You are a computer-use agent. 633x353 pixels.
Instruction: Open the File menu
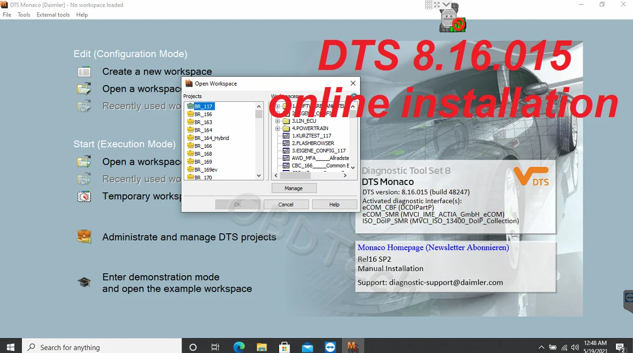[7, 15]
